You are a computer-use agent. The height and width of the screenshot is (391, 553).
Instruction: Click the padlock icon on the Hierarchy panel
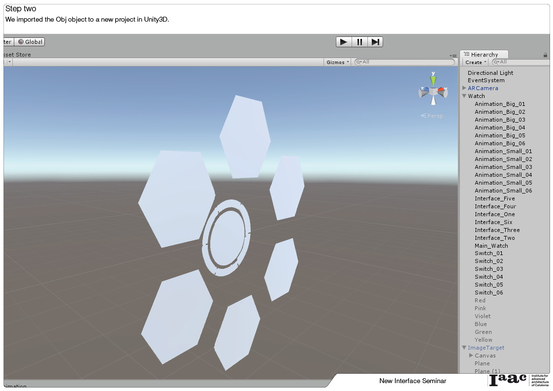(545, 54)
